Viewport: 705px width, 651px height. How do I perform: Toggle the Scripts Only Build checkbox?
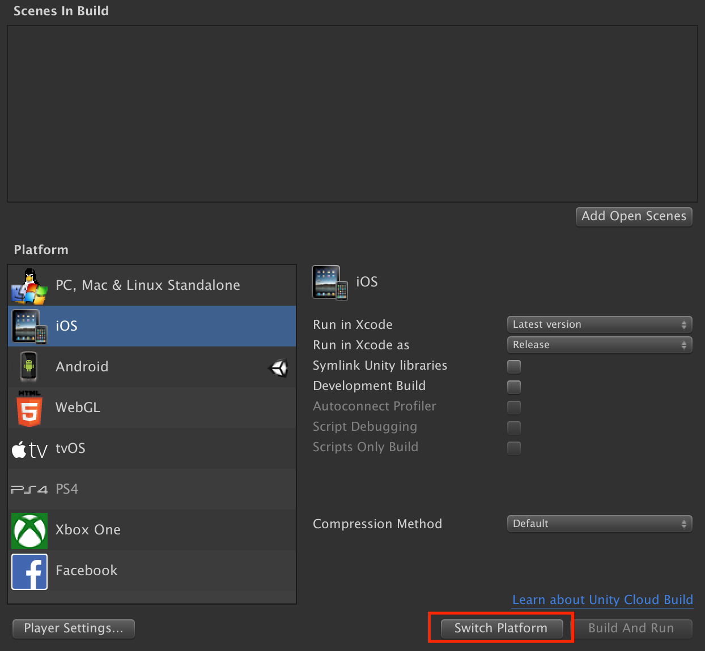click(x=514, y=448)
